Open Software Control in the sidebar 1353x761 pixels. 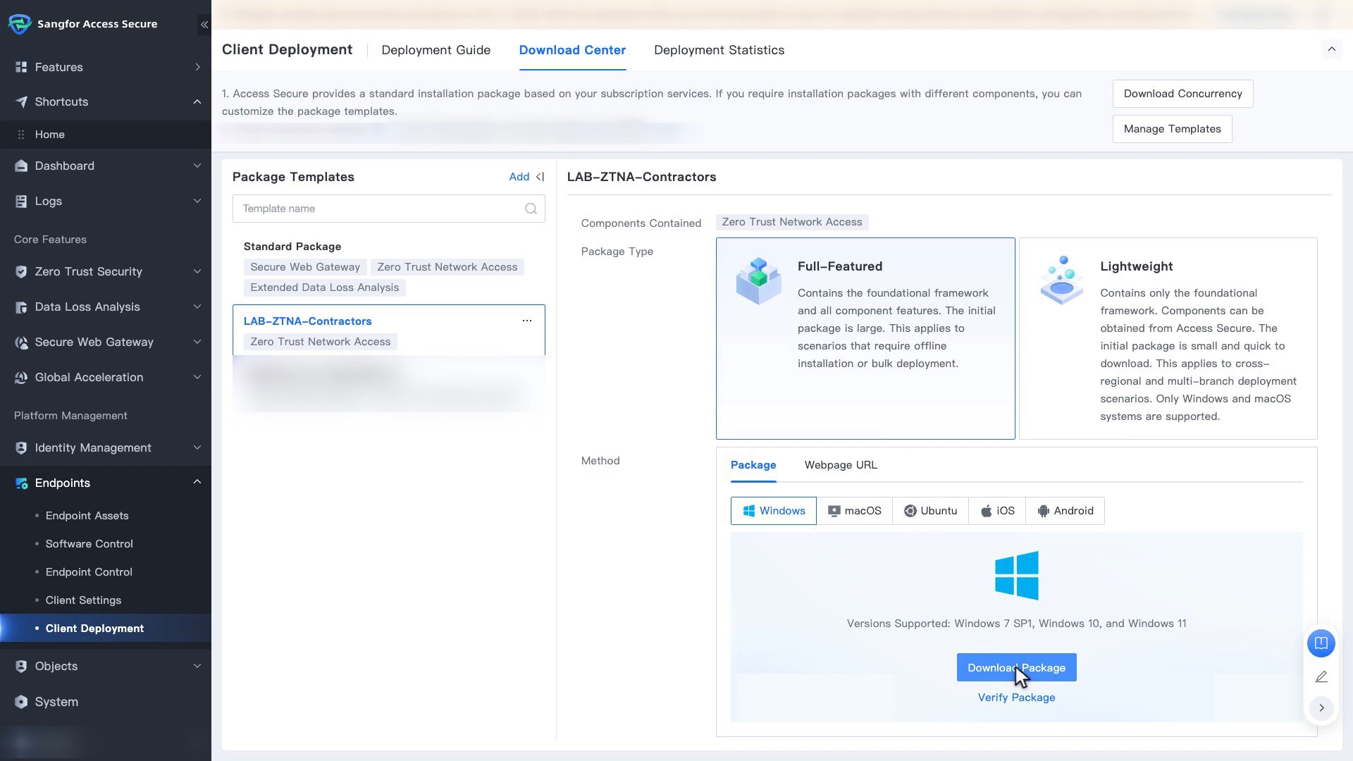(x=89, y=544)
